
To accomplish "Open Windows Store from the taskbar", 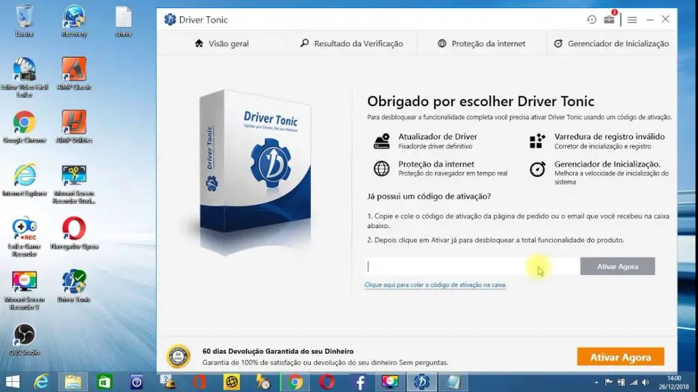I will 104,382.
